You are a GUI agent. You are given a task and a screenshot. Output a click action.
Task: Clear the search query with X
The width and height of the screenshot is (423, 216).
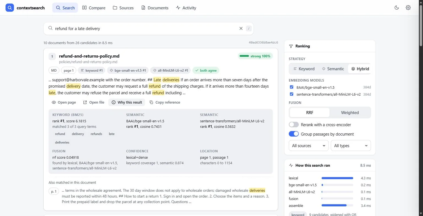point(241,28)
